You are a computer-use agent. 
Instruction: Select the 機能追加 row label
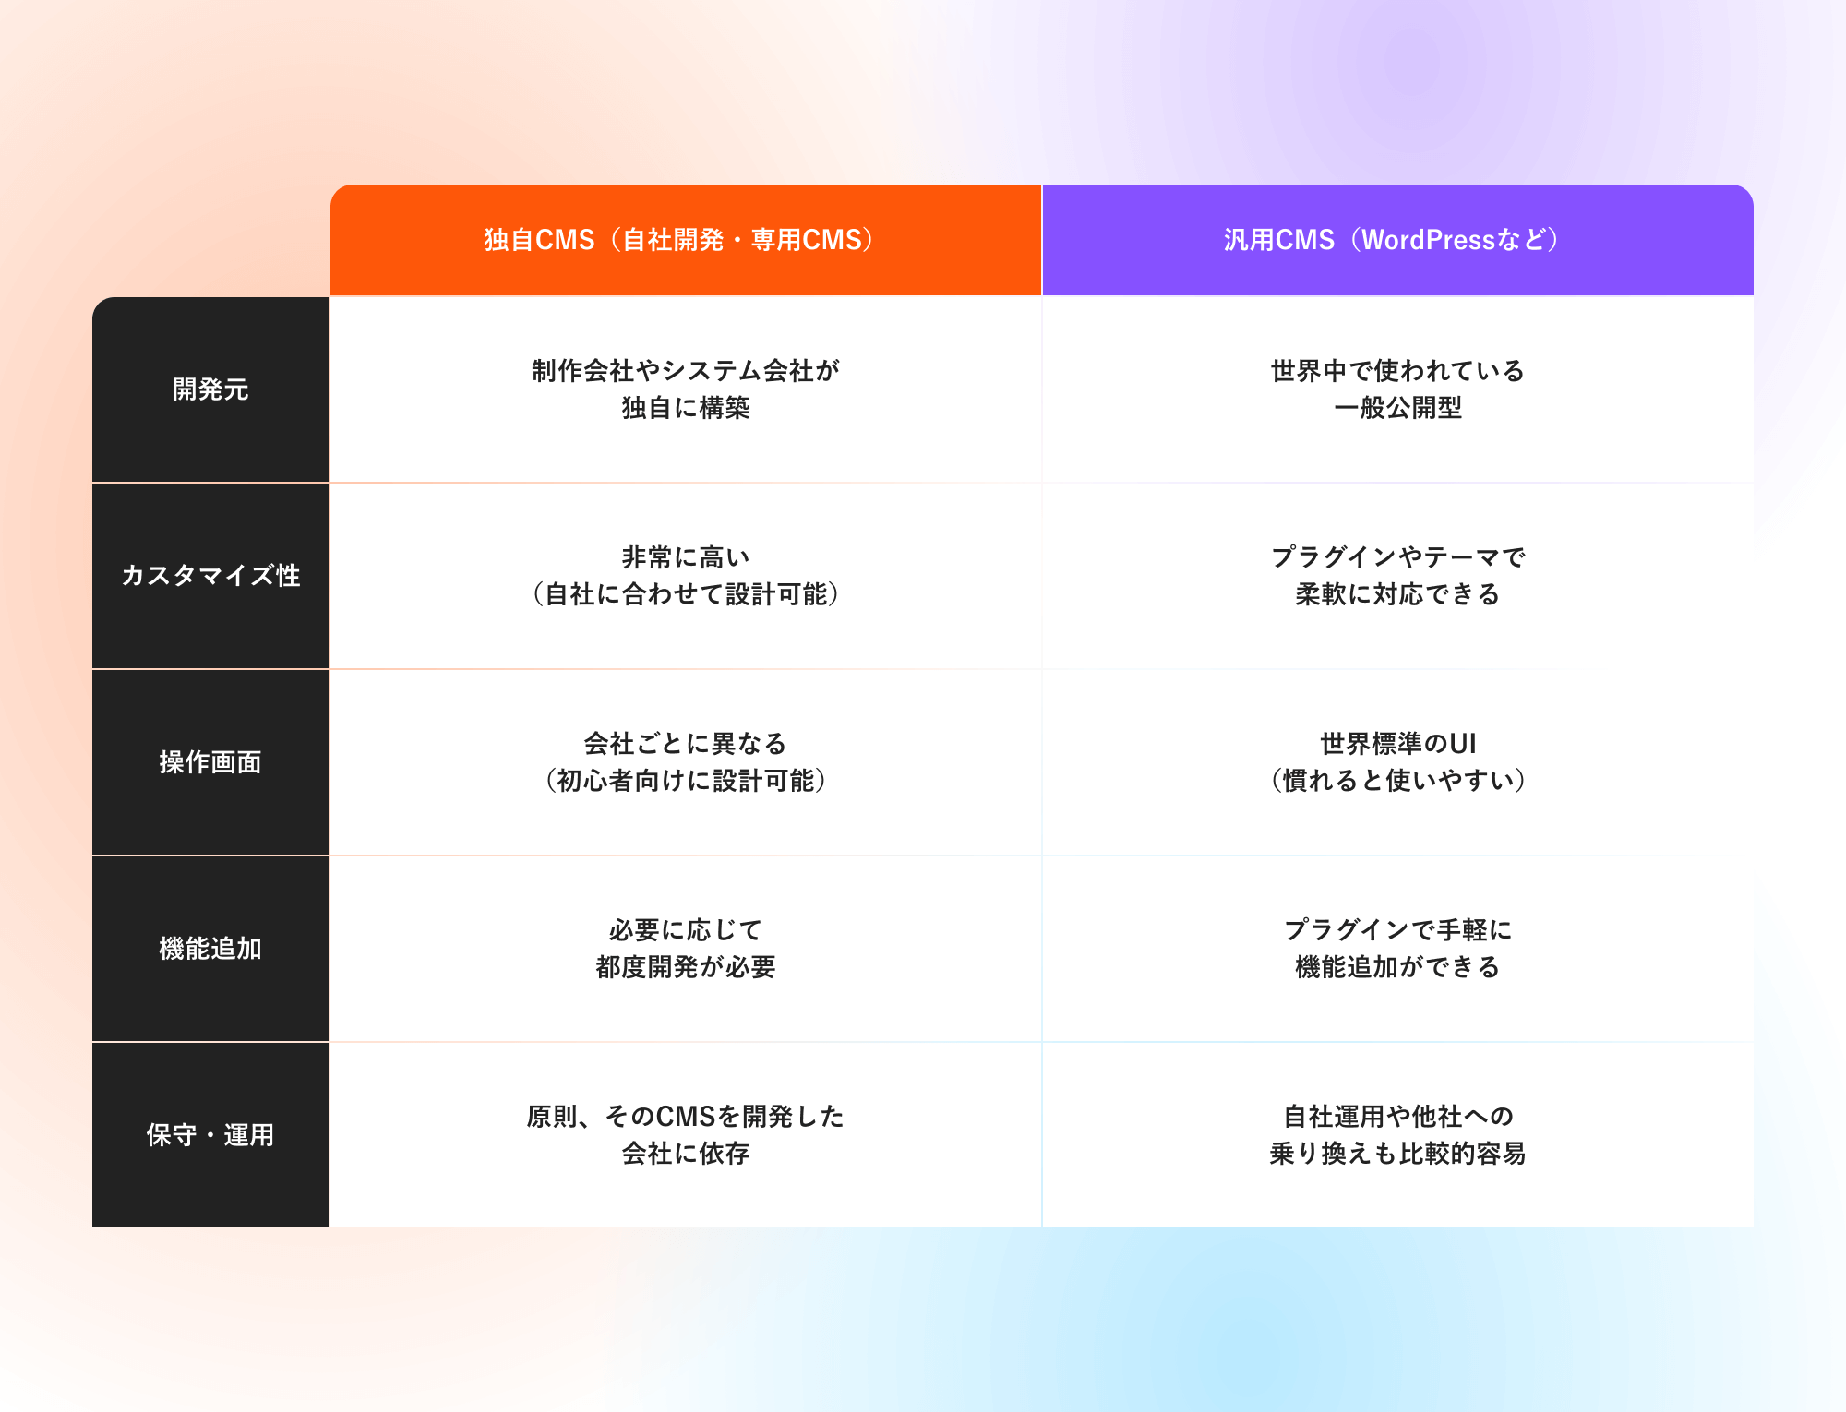210,949
